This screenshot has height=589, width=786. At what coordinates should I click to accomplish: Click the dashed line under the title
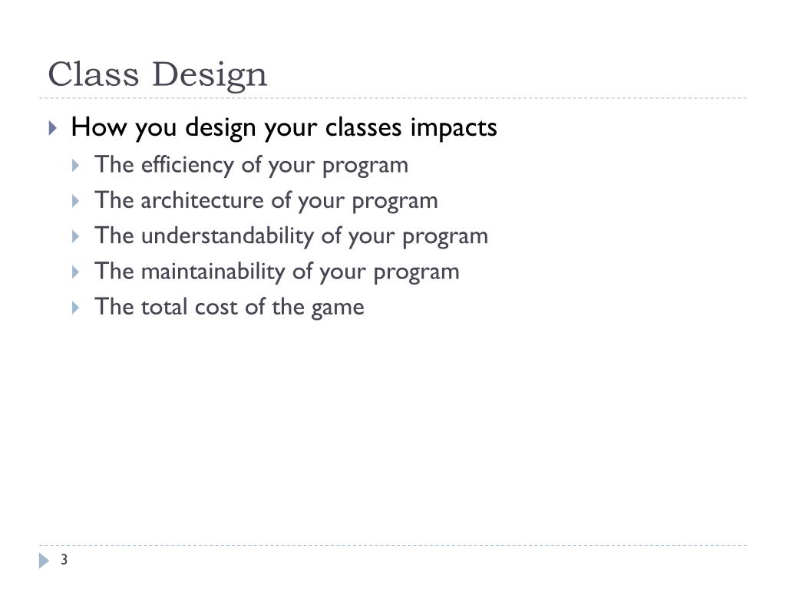click(x=393, y=98)
